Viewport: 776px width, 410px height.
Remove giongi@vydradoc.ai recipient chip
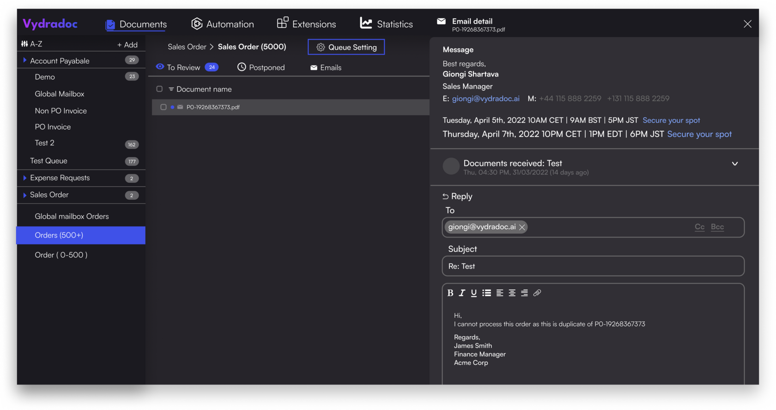522,227
